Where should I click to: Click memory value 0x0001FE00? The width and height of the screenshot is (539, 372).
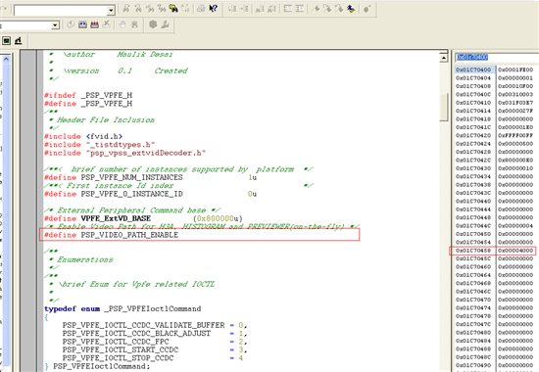click(515, 70)
